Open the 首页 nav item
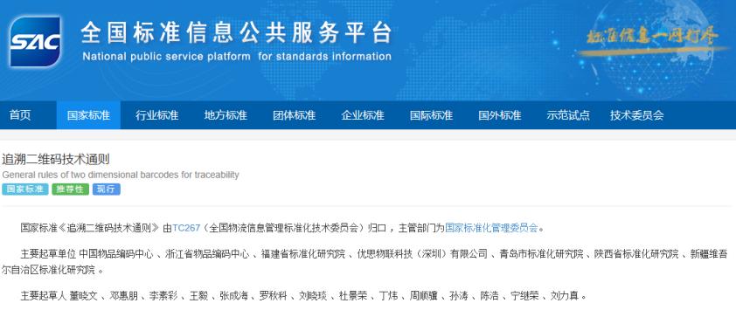Screen dimensions: 736x324 [20, 115]
